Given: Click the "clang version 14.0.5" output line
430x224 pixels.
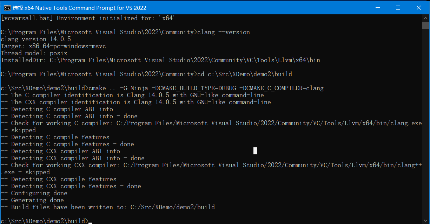Looking at the screenshot, I should (36, 39).
